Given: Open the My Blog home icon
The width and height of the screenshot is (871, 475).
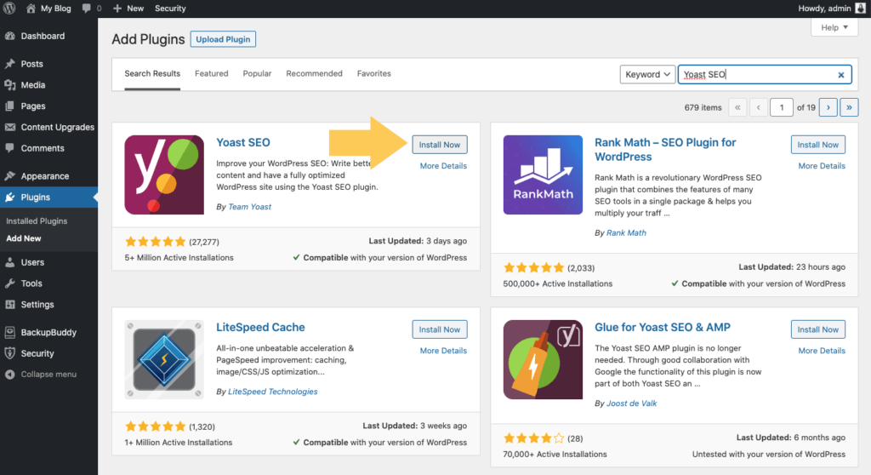Looking at the screenshot, I should point(31,9).
